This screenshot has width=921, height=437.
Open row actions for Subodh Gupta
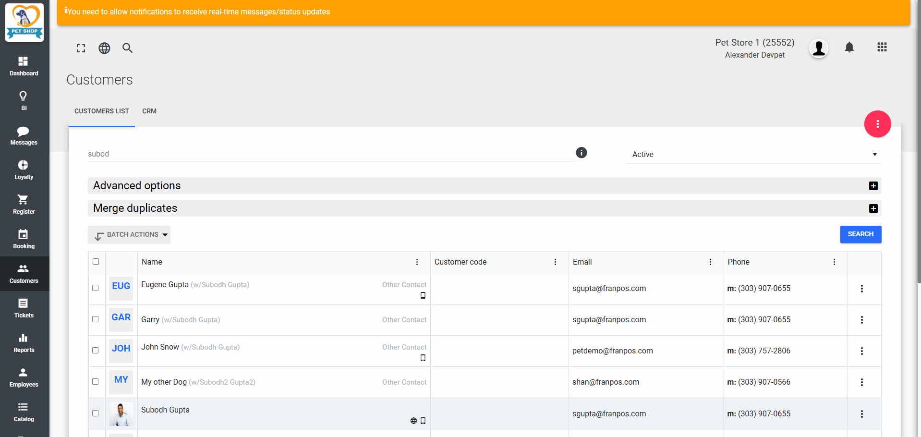[862, 414]
